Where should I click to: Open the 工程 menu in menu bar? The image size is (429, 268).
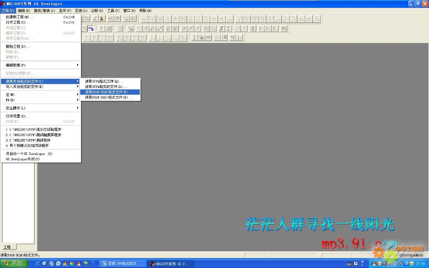click(x=8, y=10)
